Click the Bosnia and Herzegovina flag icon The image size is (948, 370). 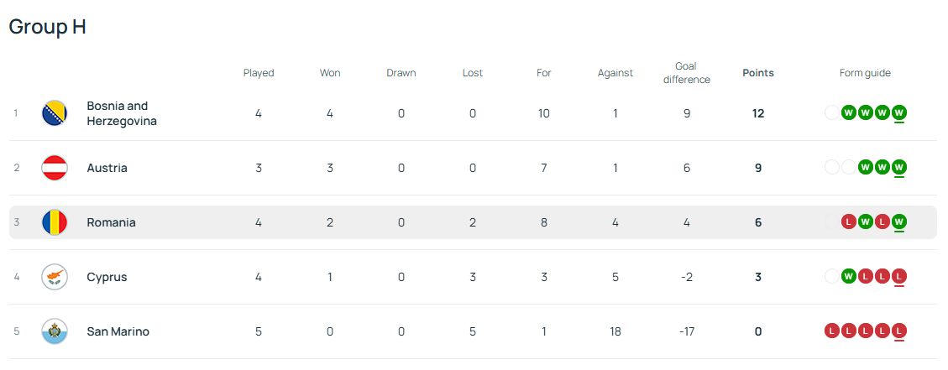(55, 113)
